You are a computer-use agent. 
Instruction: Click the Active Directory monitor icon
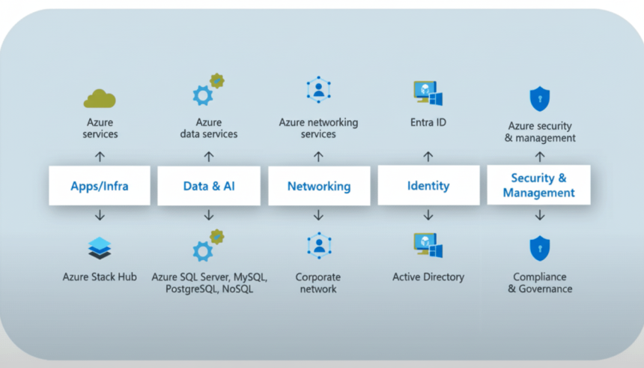(428, 246)
